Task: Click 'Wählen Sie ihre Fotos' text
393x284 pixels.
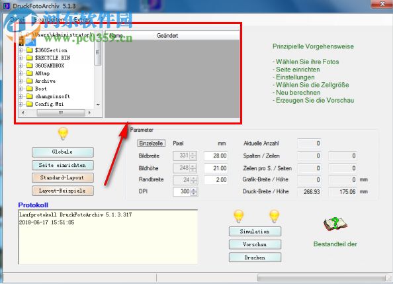Action: coord(307,62)
